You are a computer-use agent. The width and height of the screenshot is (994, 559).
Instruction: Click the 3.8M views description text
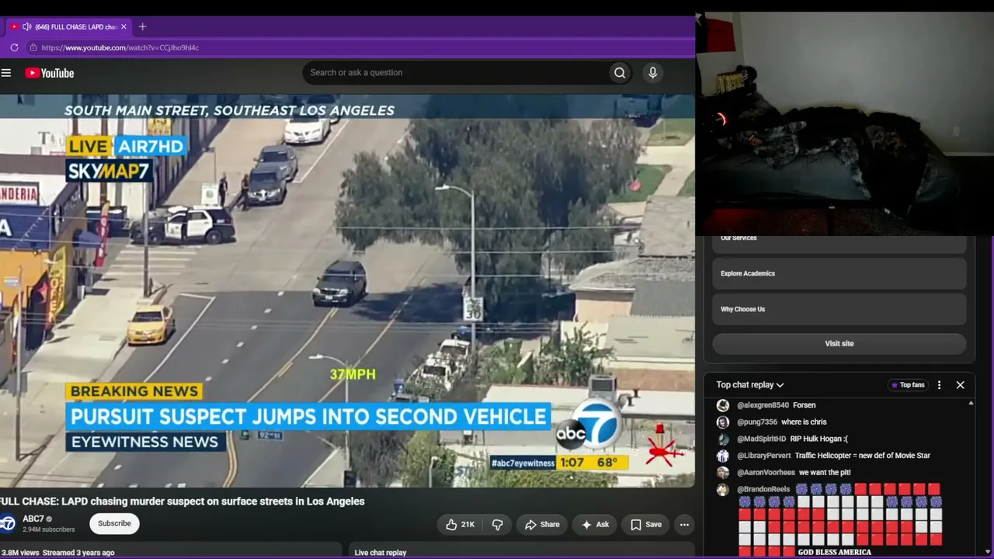coord(57,553)
